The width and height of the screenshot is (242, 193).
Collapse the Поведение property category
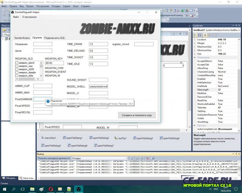point(194,58)
